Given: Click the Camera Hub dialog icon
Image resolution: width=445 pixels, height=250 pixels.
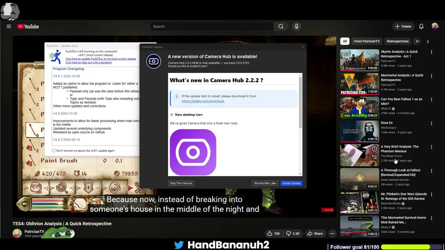Looking at the screenshot, I should coord(153,61).
